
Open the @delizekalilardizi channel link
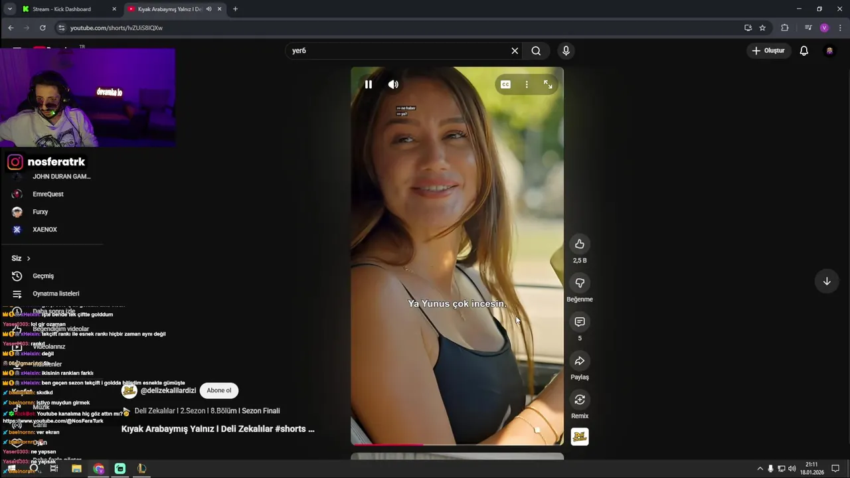click(x=168, y=390)
